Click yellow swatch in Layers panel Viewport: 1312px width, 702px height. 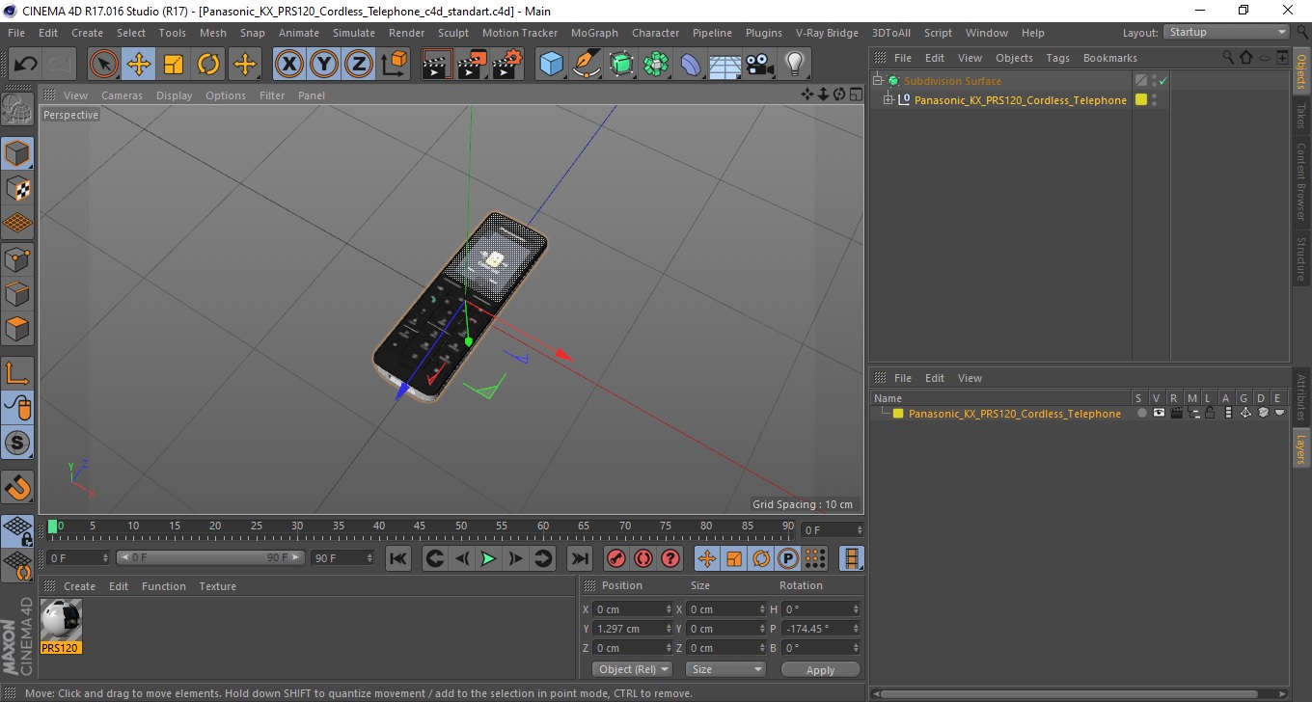click(x=898, y=414)
